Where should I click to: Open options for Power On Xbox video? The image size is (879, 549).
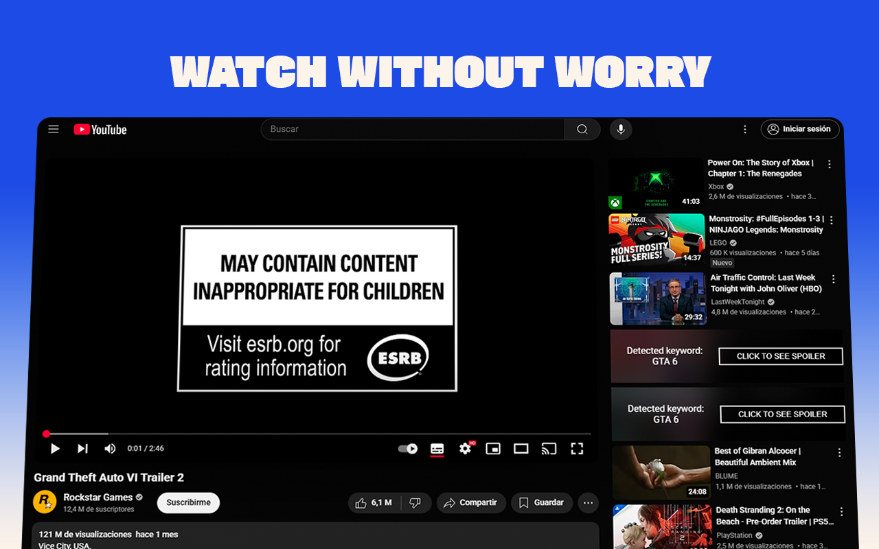coord(830,165)
